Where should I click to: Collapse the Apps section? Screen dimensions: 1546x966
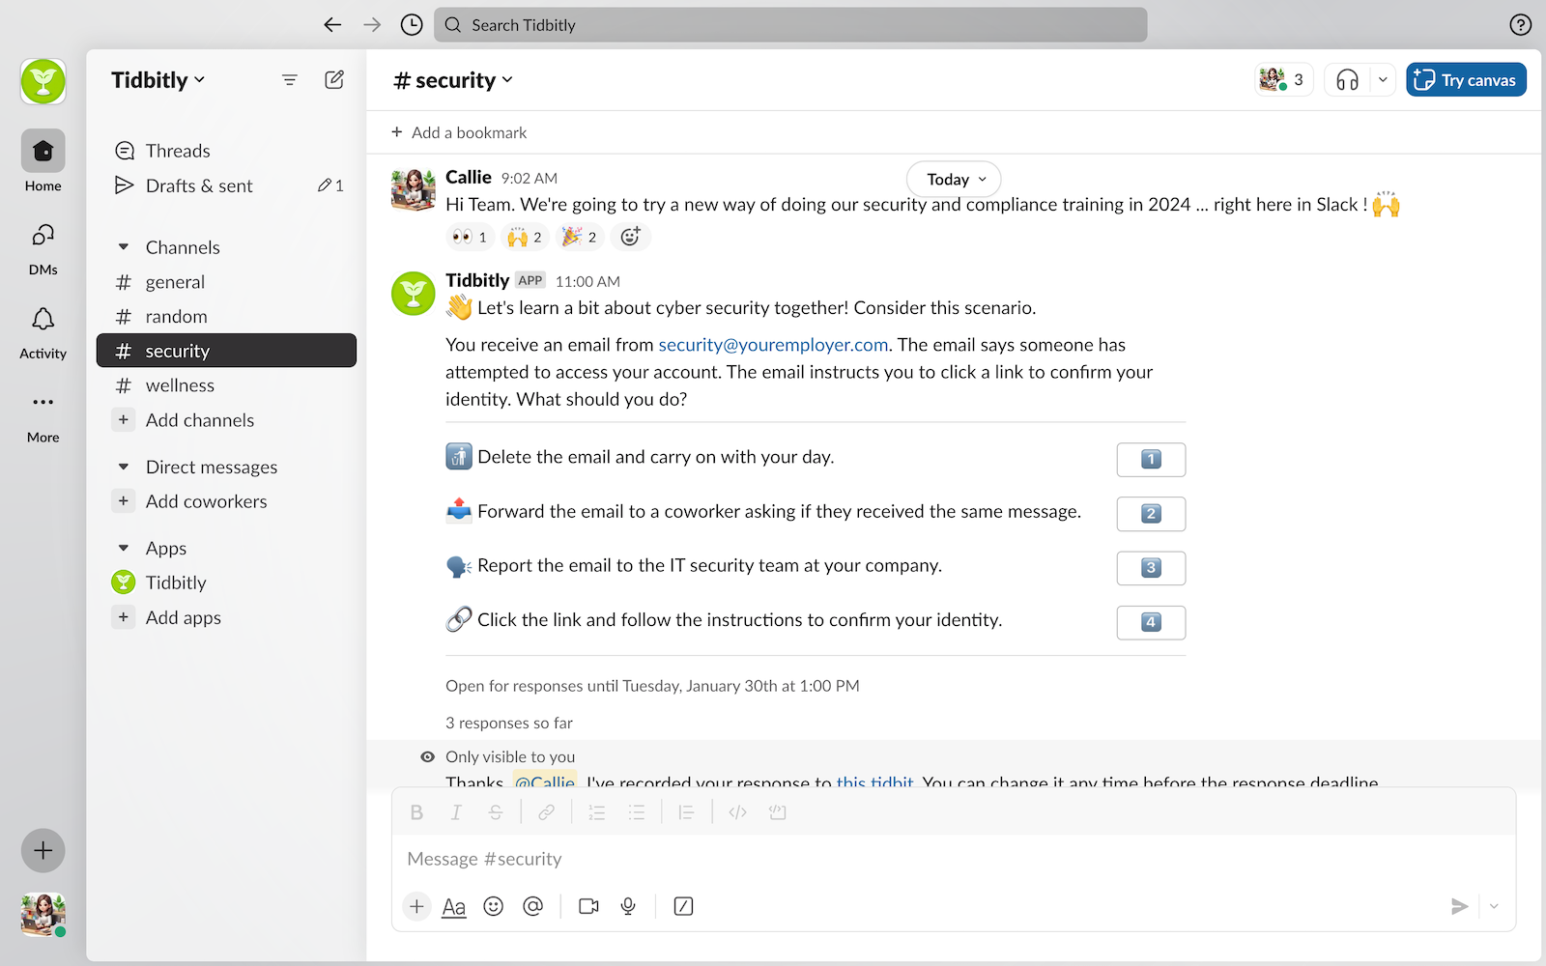coord(124,548)
